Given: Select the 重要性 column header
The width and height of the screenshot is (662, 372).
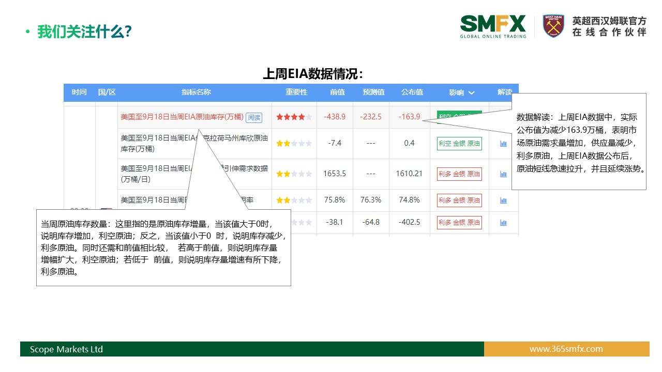Looking at the screenshot, I should (x=296, y=92).
